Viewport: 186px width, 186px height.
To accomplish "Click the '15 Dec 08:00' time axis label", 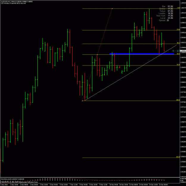I will click(163, 185).
